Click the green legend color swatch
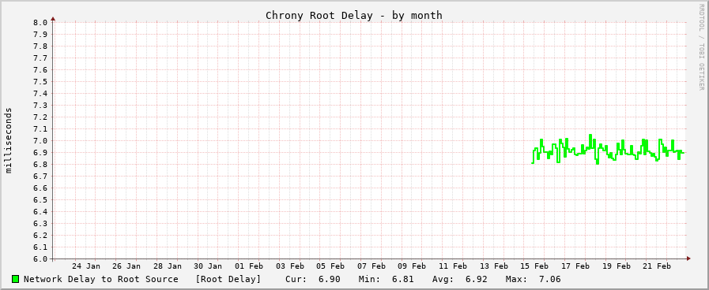709x290 pixels. tap(16, 279)
